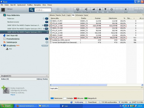Click the Usuń X remove icon
The image size is (144, 108).
point(126,9)
